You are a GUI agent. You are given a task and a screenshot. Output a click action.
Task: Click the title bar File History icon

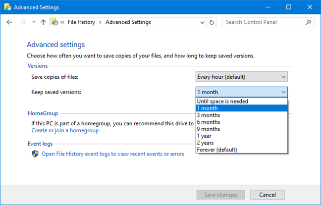(x=8, y=7)
